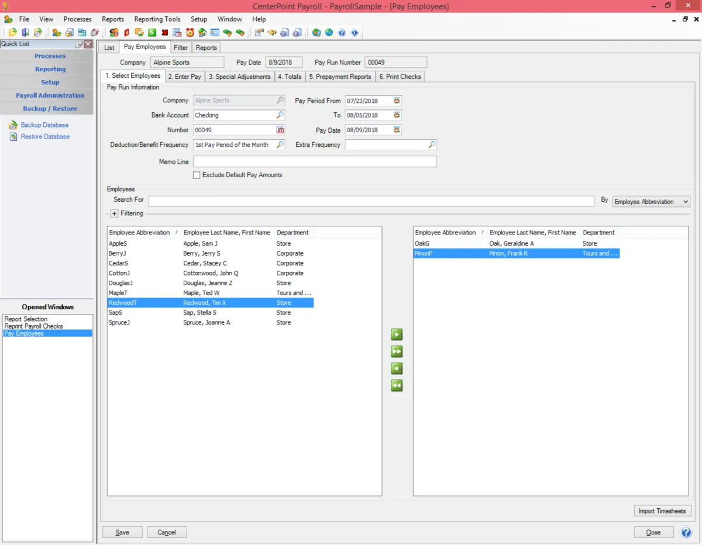Click the move all employees right arrow
The width and height of the screenshot is (702, 545).
tap(397, 352)
